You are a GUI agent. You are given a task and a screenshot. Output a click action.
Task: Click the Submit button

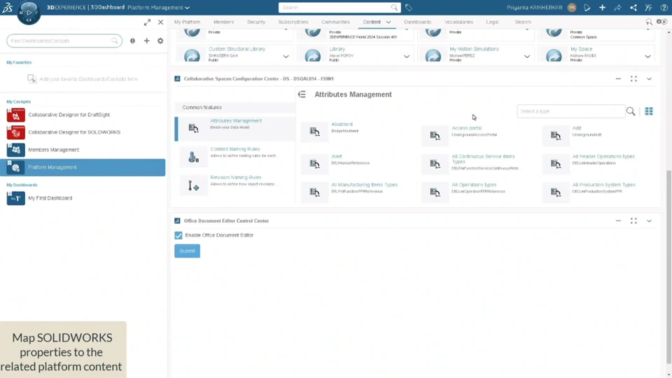pos(187,251)
